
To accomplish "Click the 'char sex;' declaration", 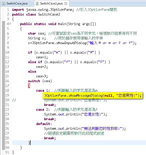I will tap(37, 33).
